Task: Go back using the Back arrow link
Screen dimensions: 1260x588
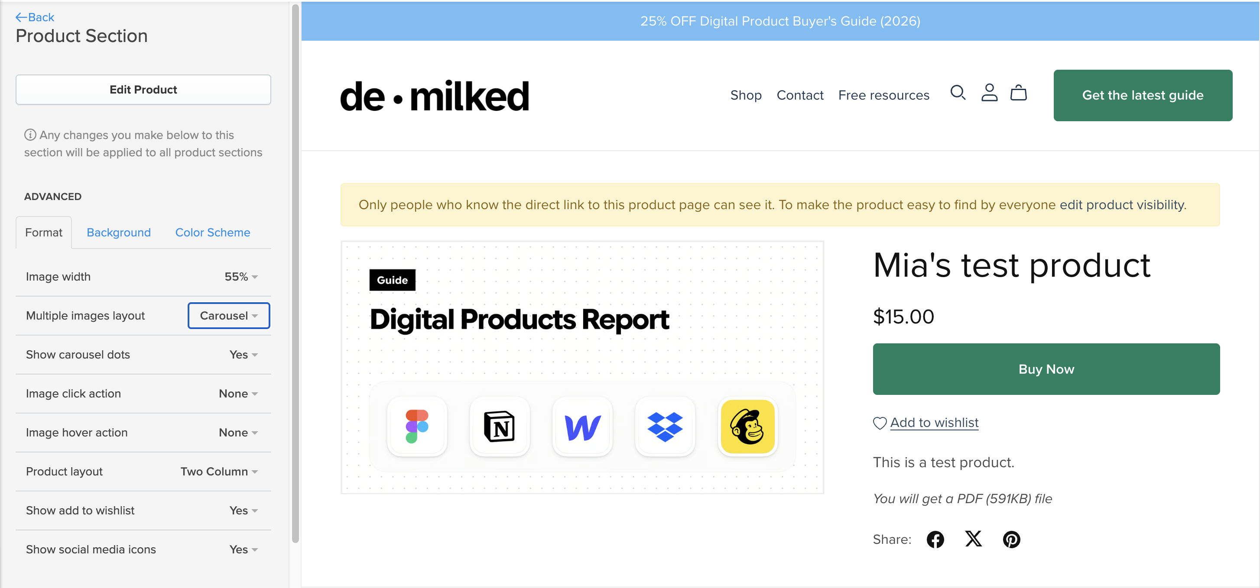Action: point(35,17)
